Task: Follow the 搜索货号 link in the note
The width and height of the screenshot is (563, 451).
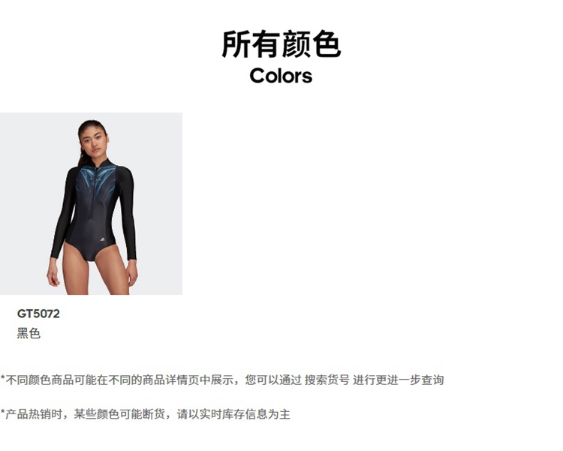Action: [x=327, y=380]
